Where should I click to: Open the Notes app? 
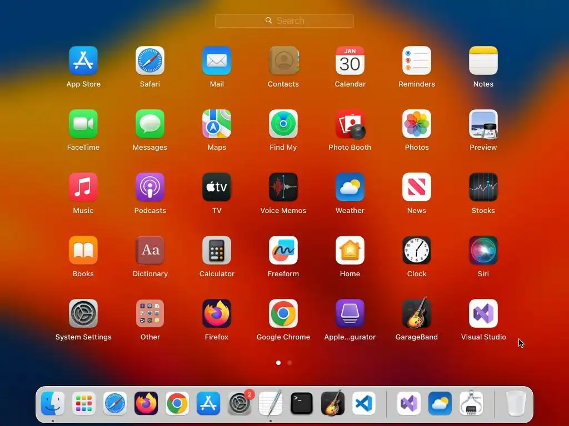coord(483,60)
